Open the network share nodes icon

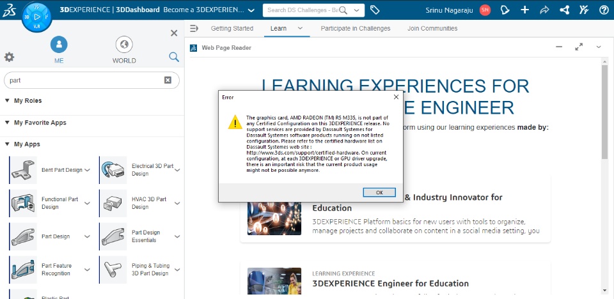[564, 10]
